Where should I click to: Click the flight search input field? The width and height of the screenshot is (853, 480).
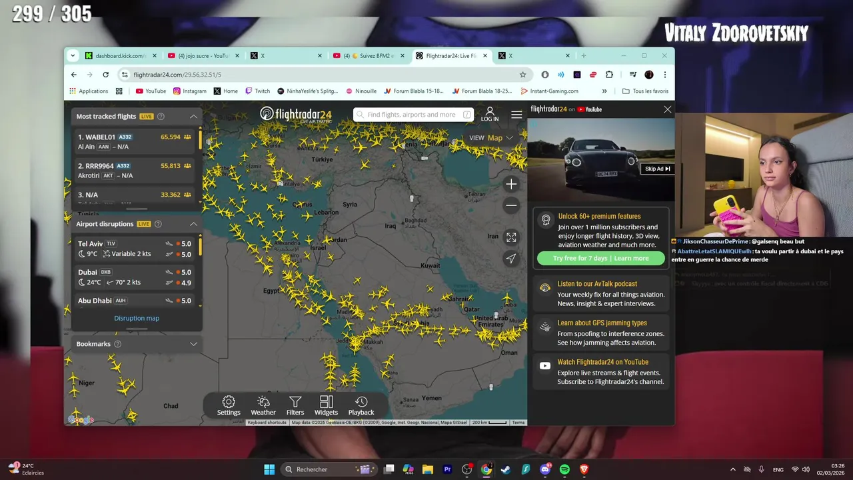click(413, 115)
